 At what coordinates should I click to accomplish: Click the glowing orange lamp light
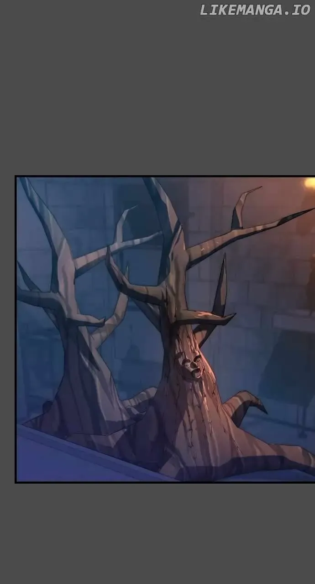click(310, 183)
